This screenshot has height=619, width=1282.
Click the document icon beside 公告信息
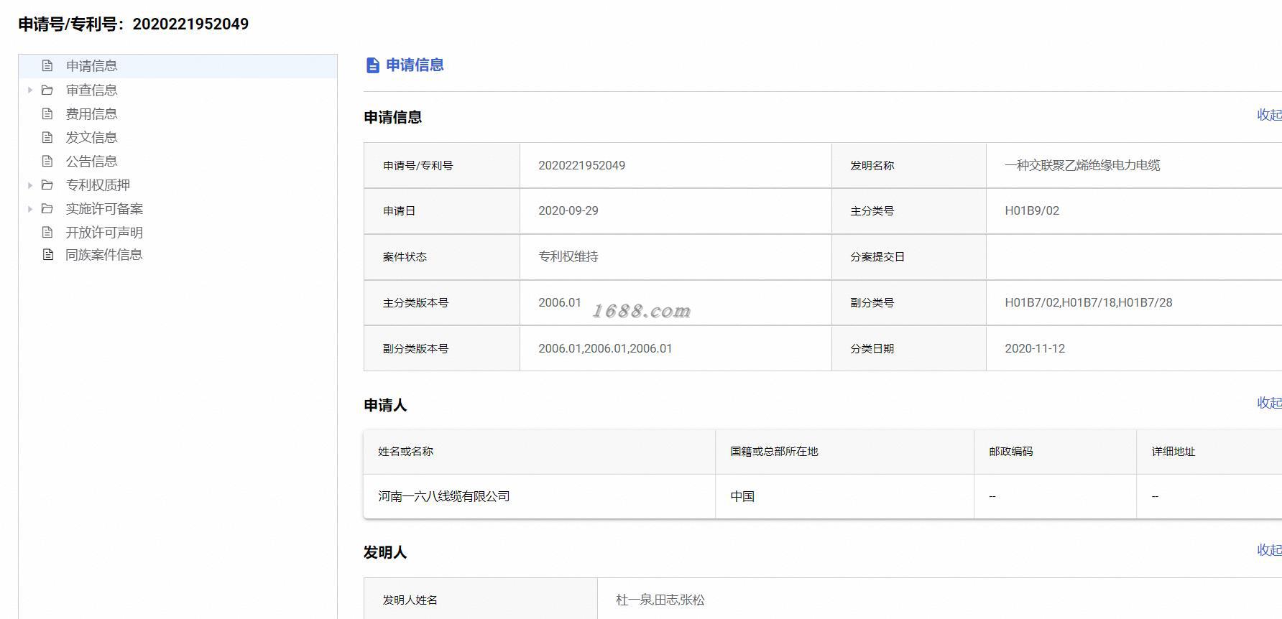[47, 161]
